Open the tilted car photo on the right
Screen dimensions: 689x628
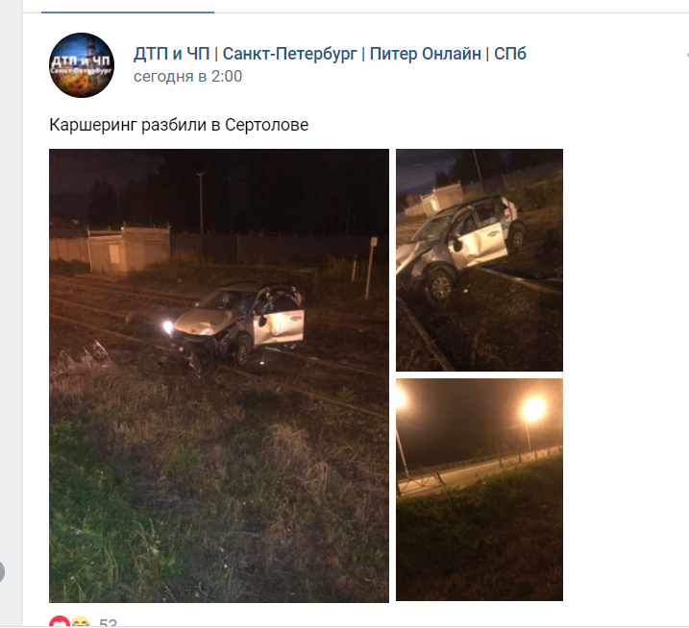pyautogui.click(x=480, y=260)
